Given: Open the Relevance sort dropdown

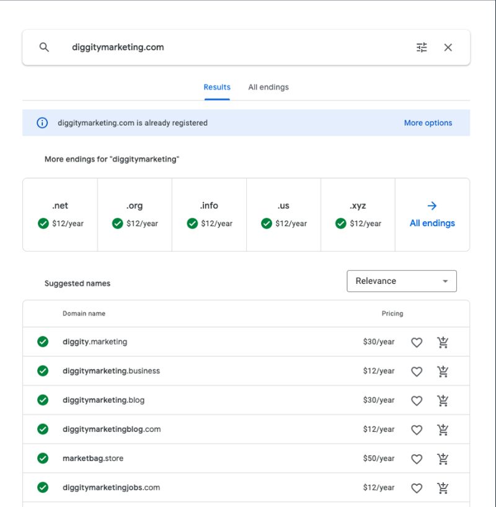Looking at the screenshot, I should coord(401,281).
